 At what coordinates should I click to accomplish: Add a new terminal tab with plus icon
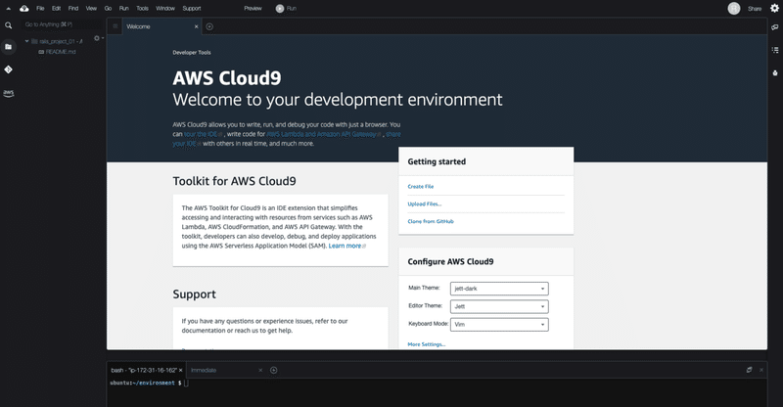(274, 370)
